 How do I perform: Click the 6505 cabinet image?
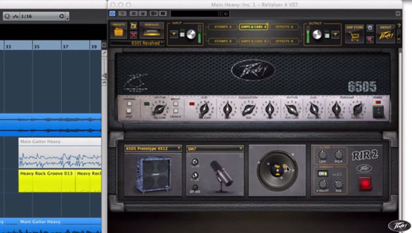pyautogui.click(x=153, y=174)
